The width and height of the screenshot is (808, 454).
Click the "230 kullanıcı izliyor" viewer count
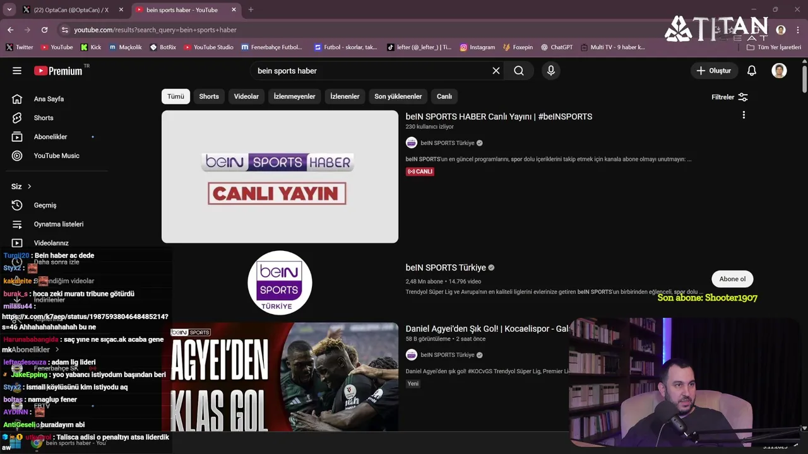click(429, 127)
